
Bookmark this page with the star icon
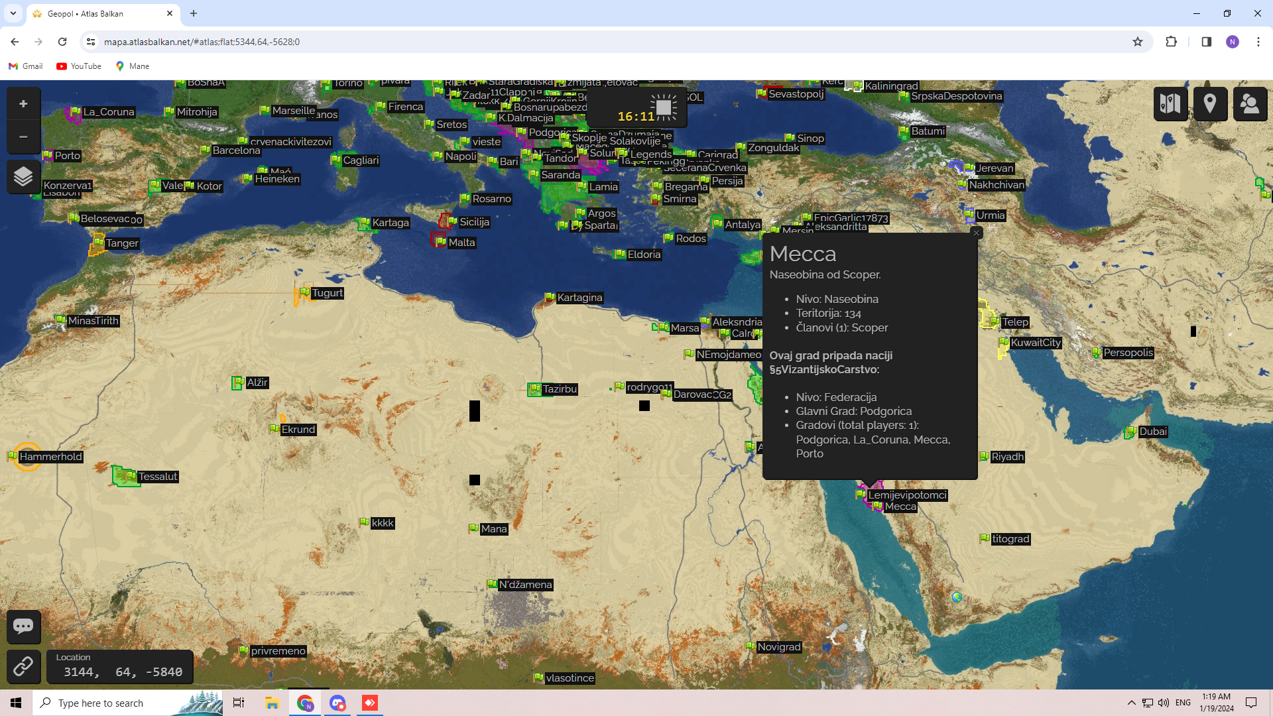pos(1138,42)
